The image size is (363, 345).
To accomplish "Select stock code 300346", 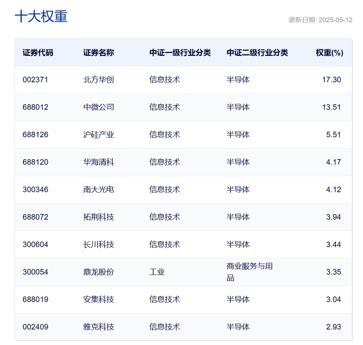I will 35,190.
